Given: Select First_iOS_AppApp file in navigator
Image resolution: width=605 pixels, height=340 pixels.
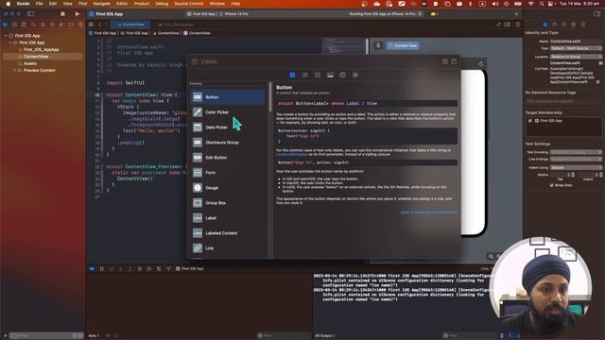Looking at the screenshot, I should coord(41,49).
